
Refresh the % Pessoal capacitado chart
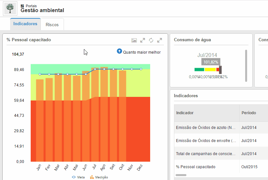(151, 40)
